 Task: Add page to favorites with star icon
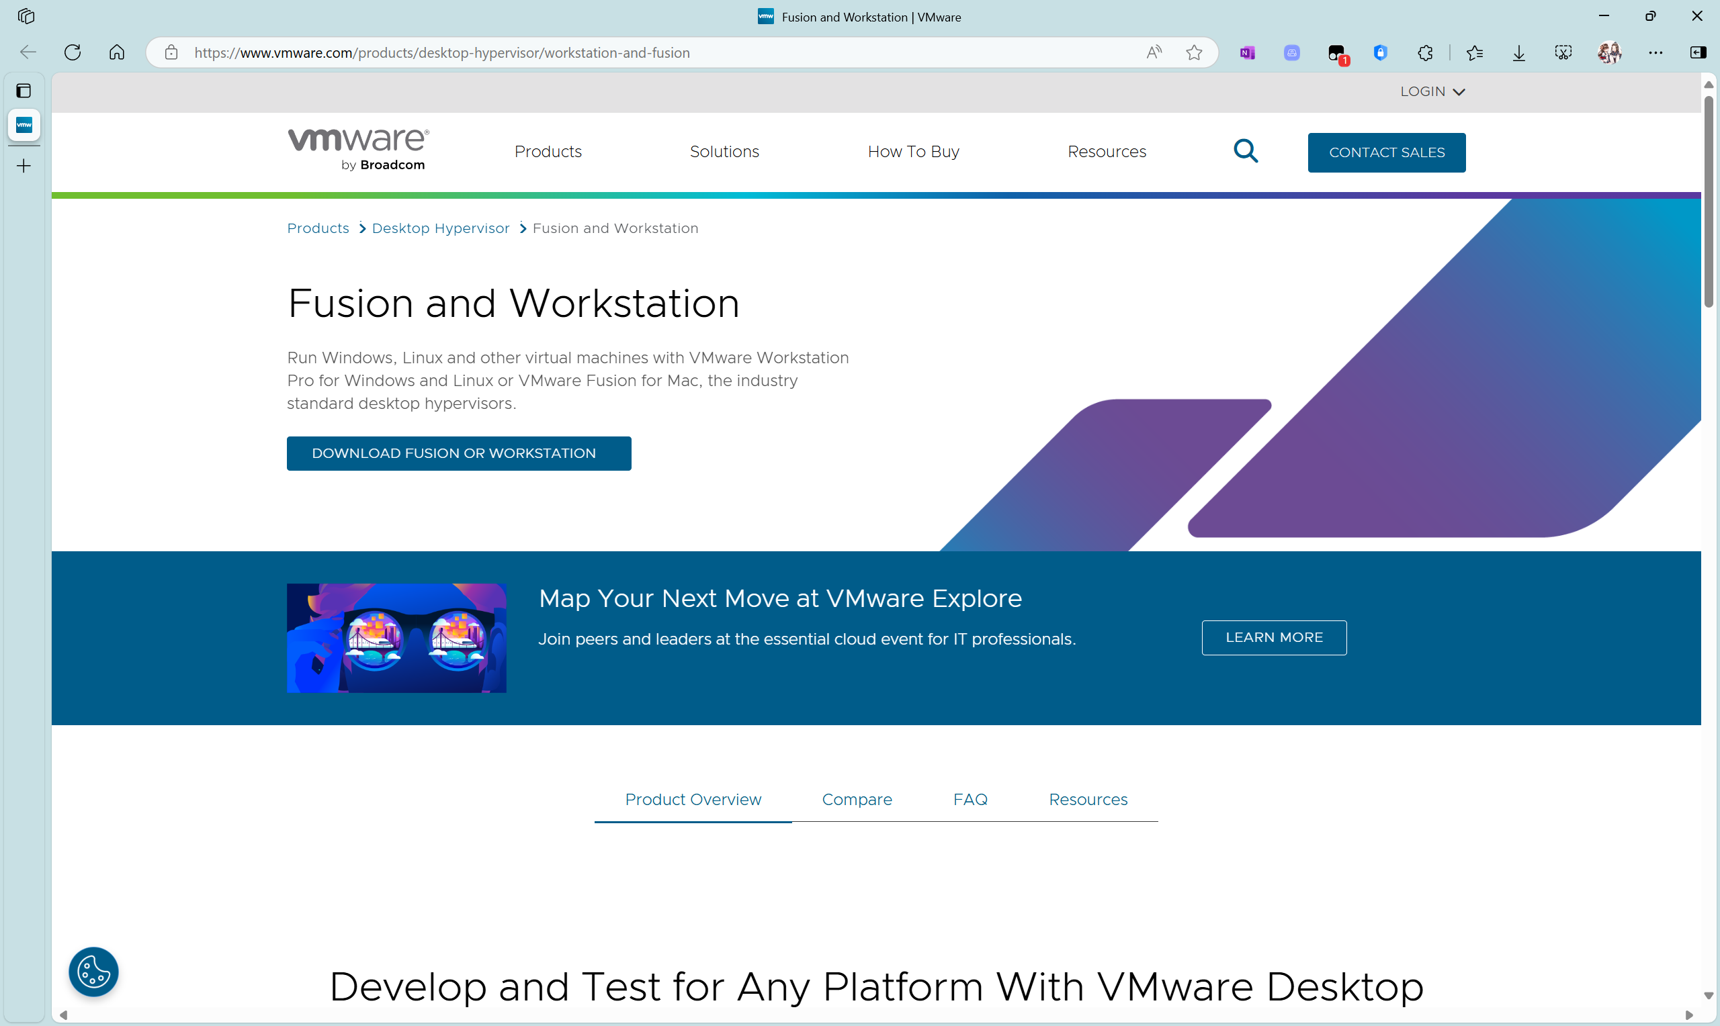1194,52
